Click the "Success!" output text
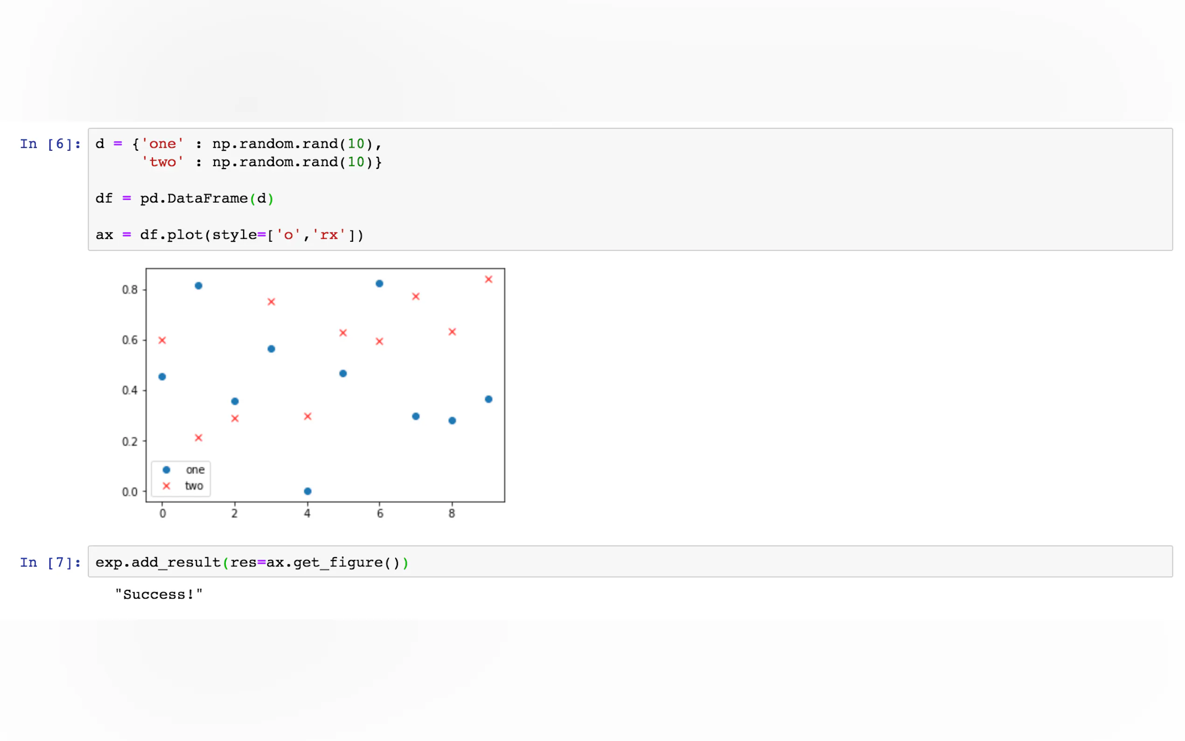The width and height of the screenshot is (1185, 741). tap(159, 594)
